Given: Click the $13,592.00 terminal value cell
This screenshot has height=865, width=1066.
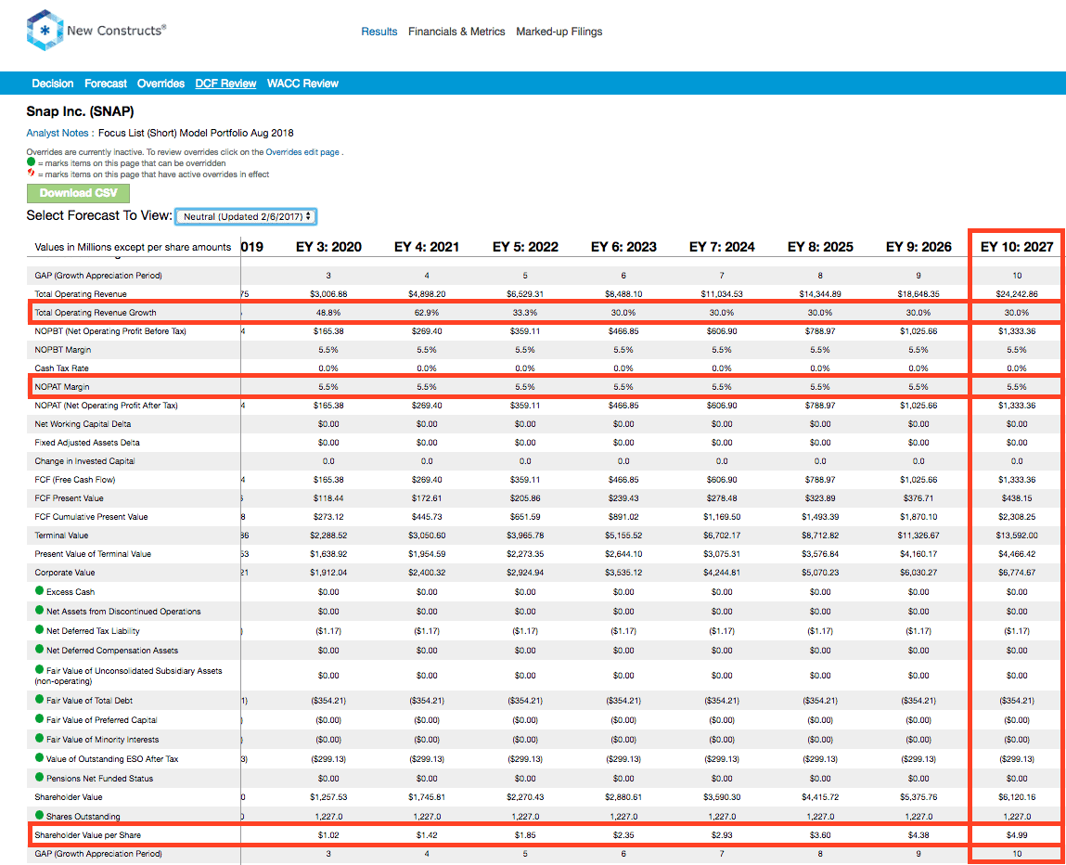Looking at the screenshot, I should (1017, 536).
